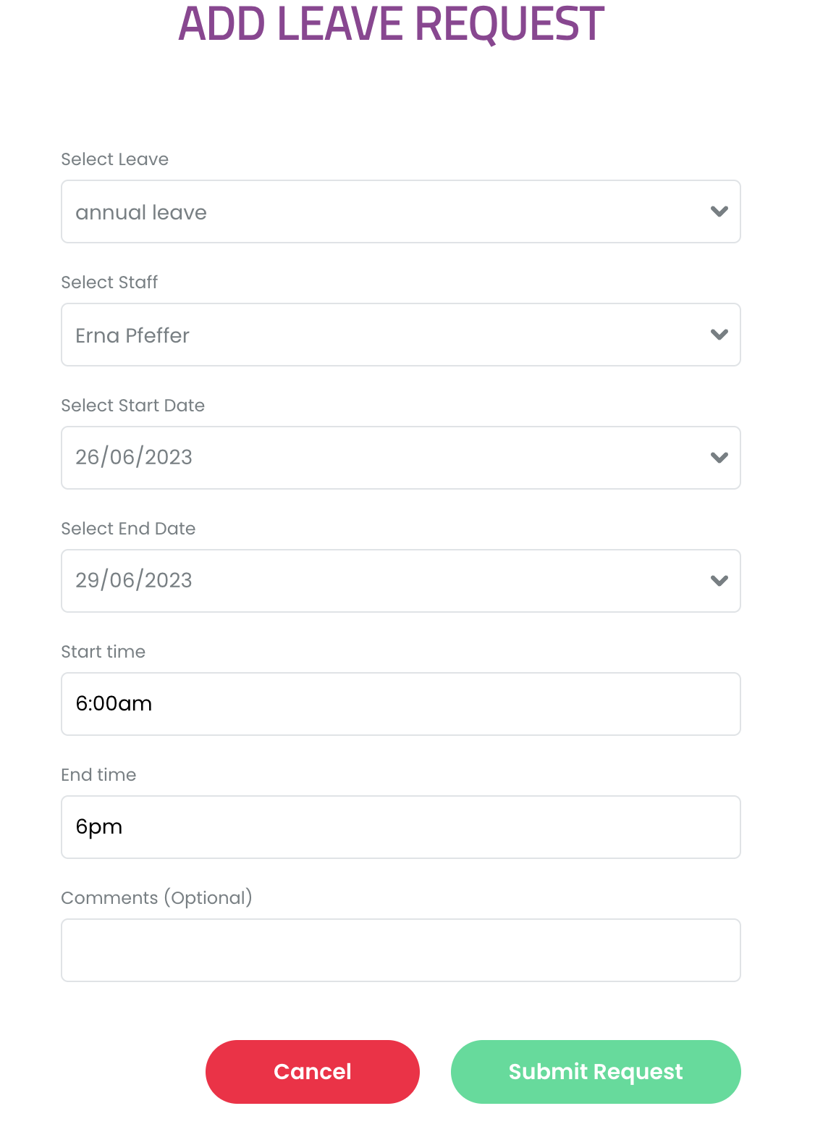Focus the End time field showing 6pm
The image size is (815, 1140).
pyautogui.click(x=401, y=827)
